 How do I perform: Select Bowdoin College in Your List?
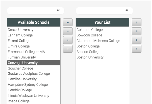(102, 35)
